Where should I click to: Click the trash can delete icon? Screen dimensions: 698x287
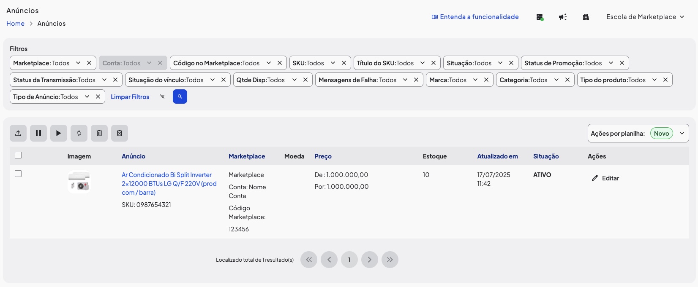pos(99,133)
